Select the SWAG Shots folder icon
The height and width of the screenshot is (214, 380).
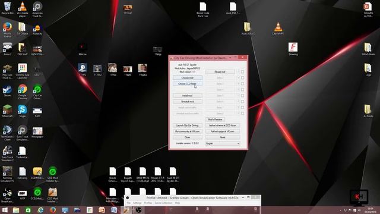[x=368, y=49]
